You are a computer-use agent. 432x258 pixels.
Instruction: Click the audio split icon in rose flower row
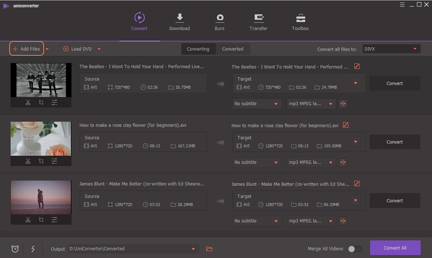(343, 162)
